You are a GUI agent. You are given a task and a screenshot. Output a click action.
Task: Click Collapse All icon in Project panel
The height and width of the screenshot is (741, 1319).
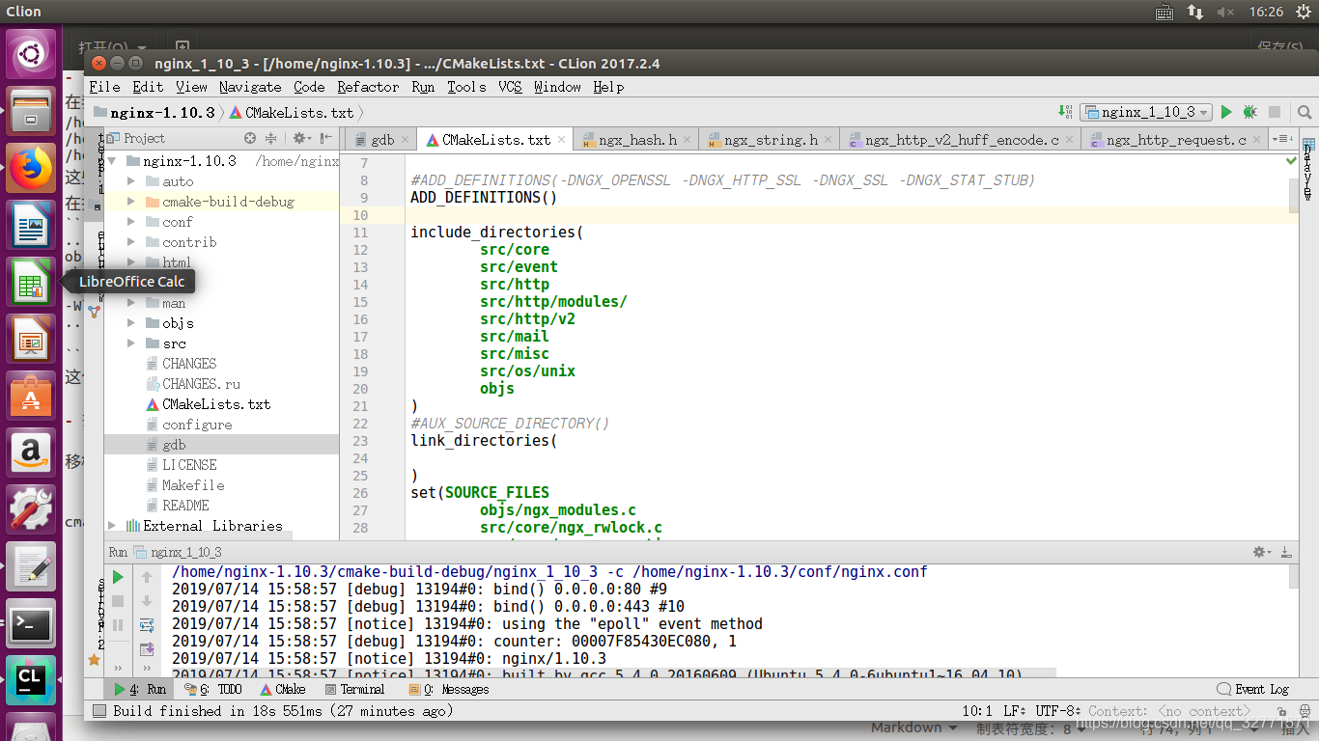[x=271, y=139]
